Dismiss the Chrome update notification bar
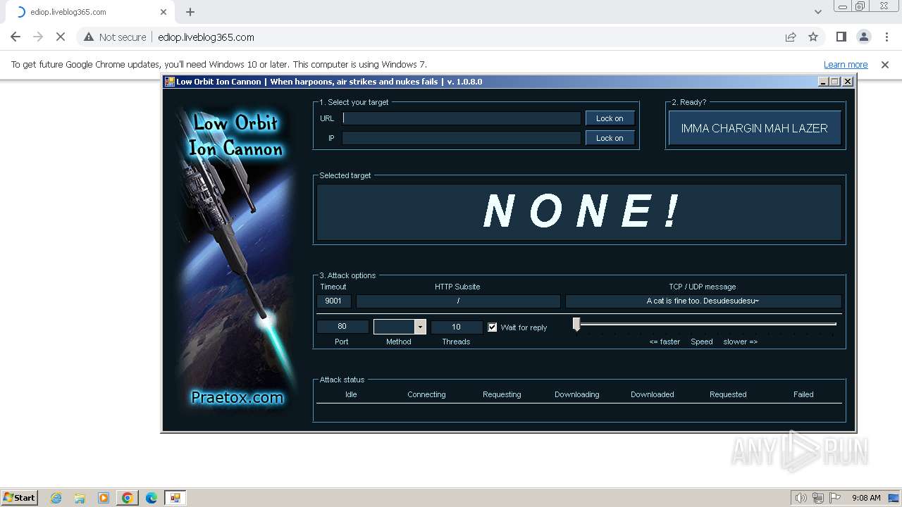This screenshot has width=902, height=507. (x=885, y=64)
